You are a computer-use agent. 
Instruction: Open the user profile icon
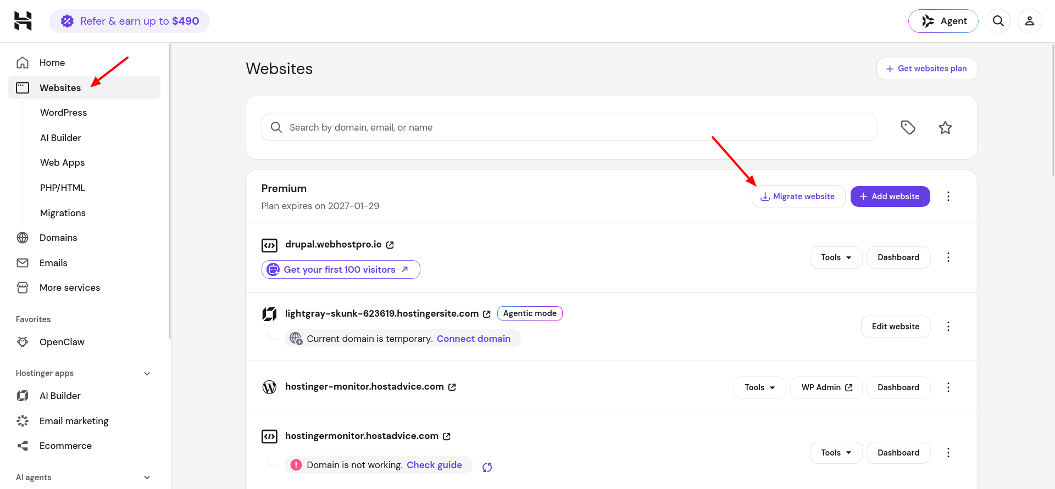pyautogui.click(x=1030, y=21)
